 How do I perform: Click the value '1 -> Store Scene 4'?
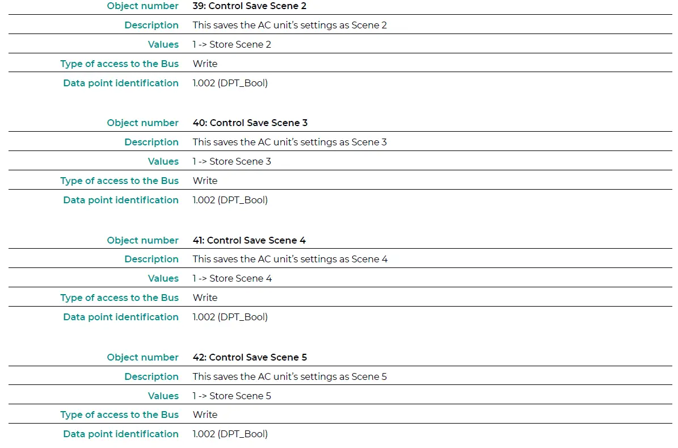point(232,278)
